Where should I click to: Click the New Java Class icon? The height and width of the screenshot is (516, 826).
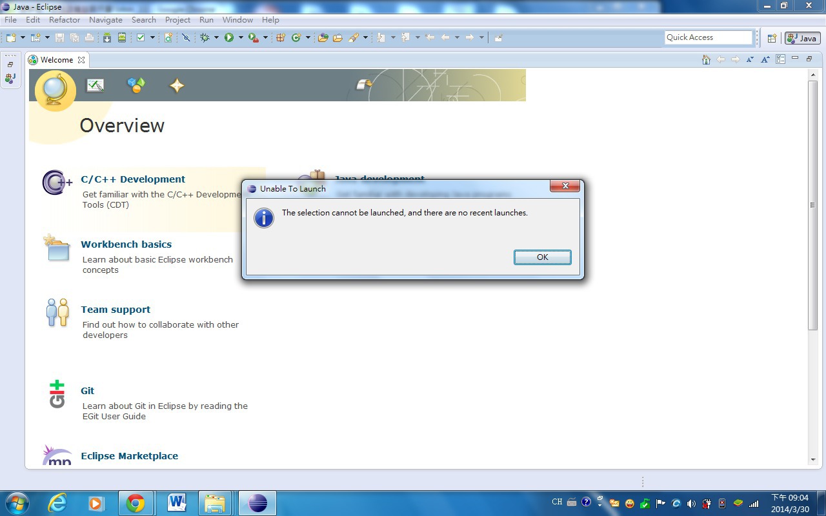tap(296, 37)
